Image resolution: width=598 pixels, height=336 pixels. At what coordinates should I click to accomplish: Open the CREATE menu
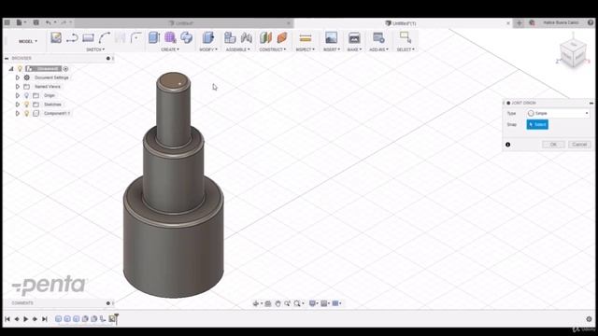tap(170, 49)
